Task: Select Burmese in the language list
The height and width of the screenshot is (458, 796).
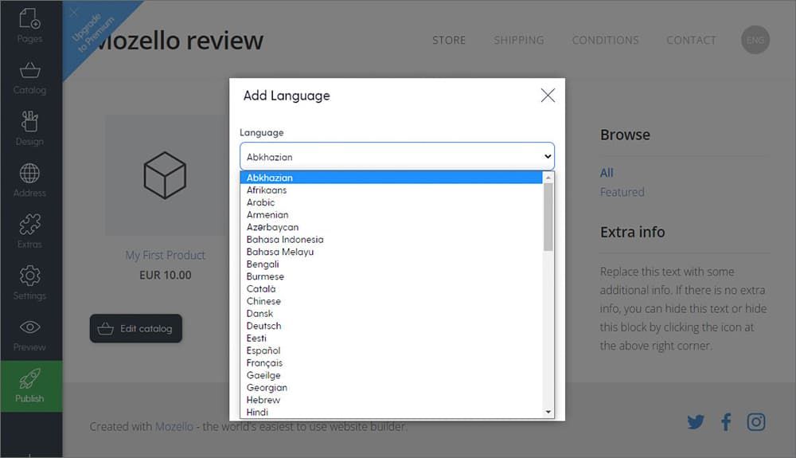Action: 391,276
